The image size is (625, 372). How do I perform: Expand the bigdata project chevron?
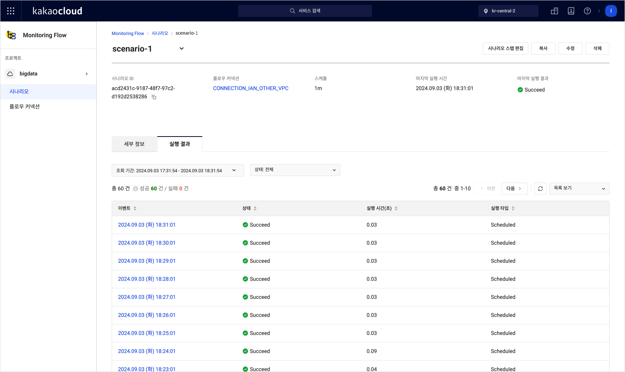coord(87,74)
